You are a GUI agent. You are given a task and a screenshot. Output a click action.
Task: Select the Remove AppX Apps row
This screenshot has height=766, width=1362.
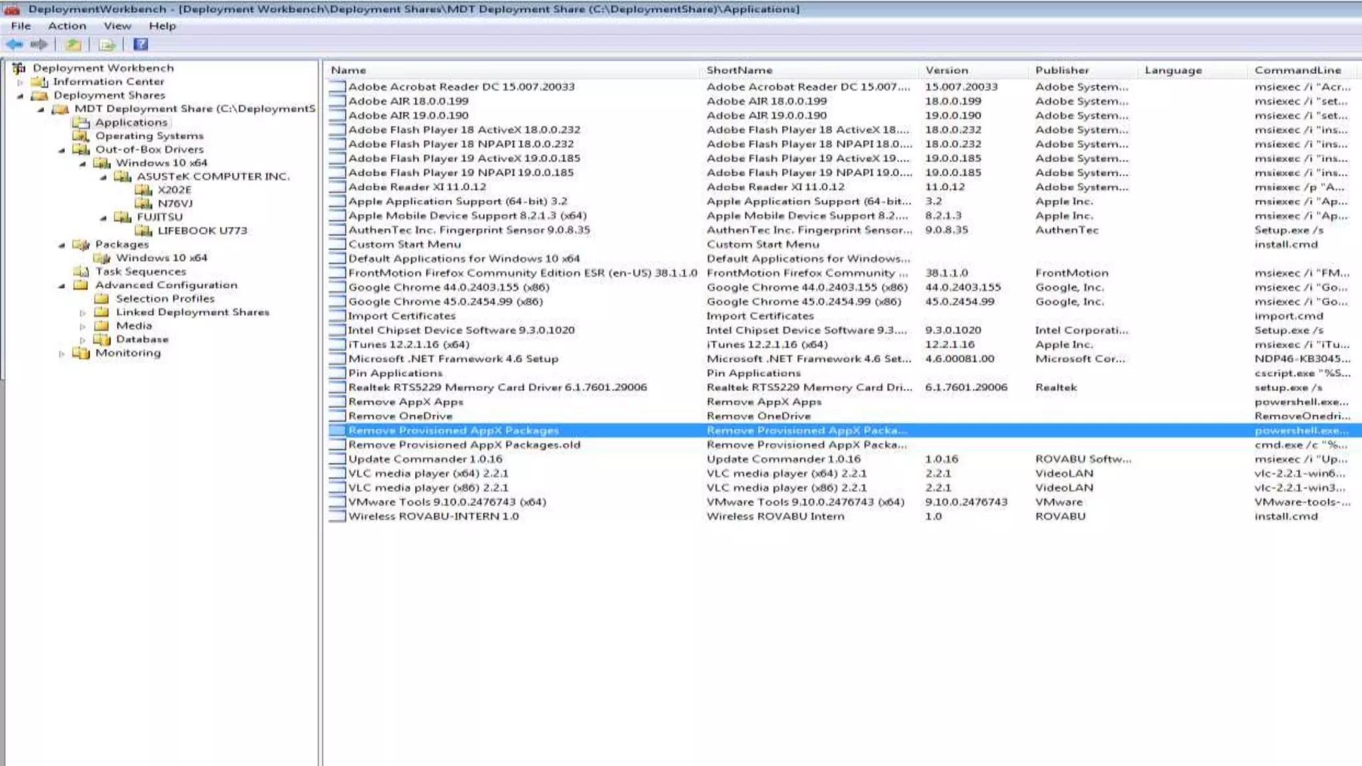[x=843, y=402]
